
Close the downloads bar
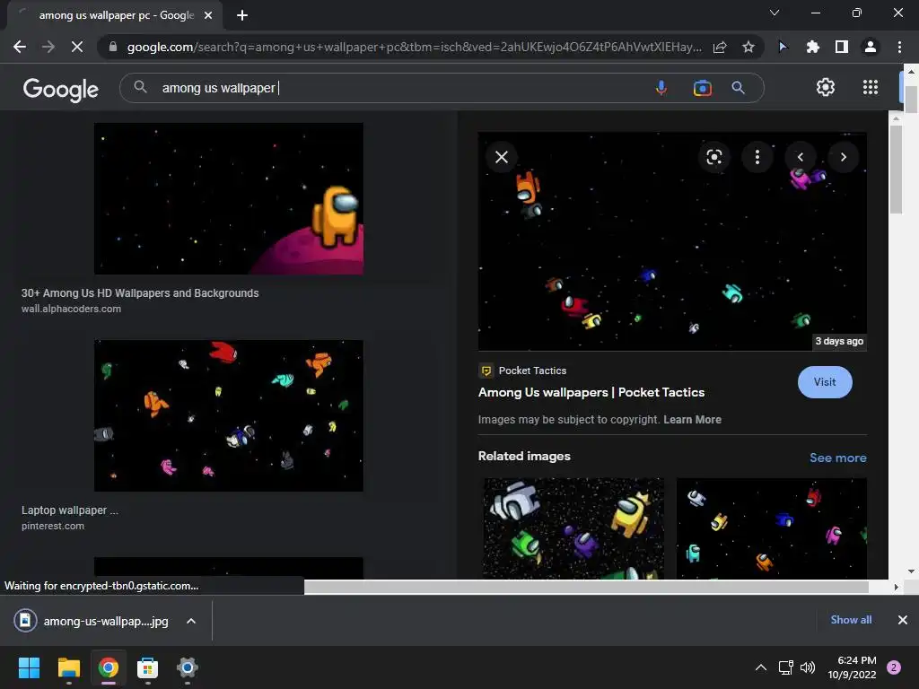pyautogui.click(x=903, y=620)
